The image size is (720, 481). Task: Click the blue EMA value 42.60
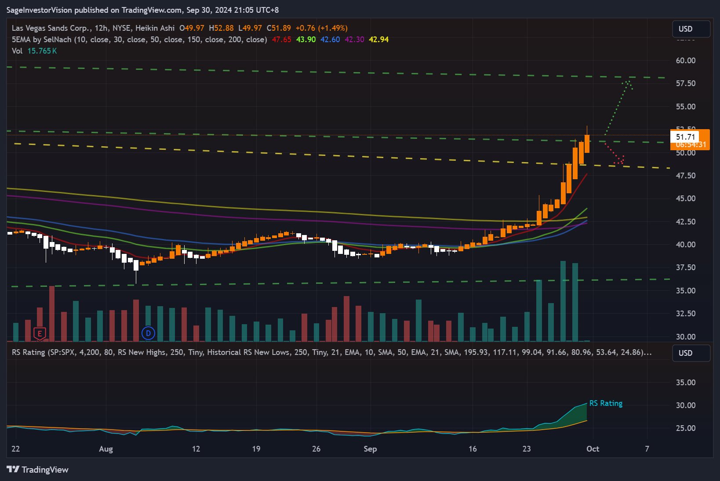click(x=330, y=40)
